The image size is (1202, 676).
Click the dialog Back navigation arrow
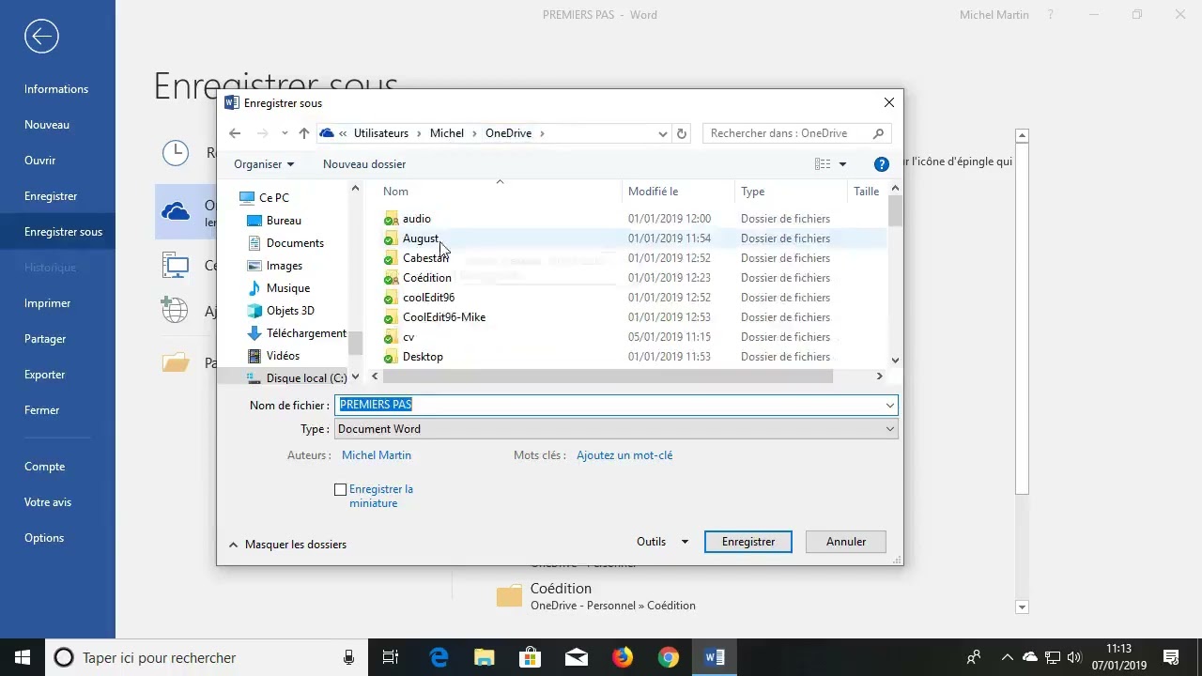click(235, 133)
